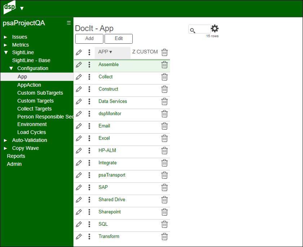Open the psaTransport app link
Screen dimensions: 303x247
(x=112, y=175)
